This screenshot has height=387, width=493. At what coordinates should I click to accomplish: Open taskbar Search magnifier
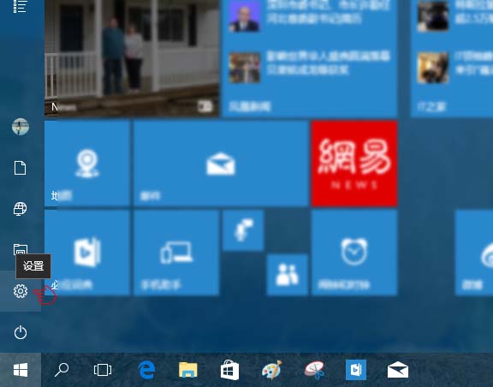click(62, 370)
